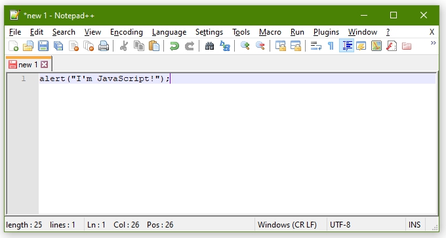Save the document with the floppy icon
This screenshot has width=446, height=238.
(43, 46)
